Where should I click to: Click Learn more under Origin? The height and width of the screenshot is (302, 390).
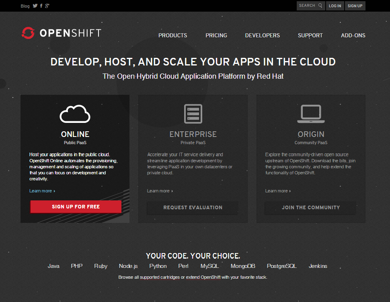(x=278, y=191)
